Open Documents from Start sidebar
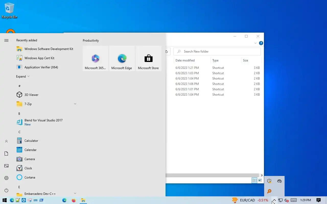Viewport: 327px width, 204px height. (6, 154)
